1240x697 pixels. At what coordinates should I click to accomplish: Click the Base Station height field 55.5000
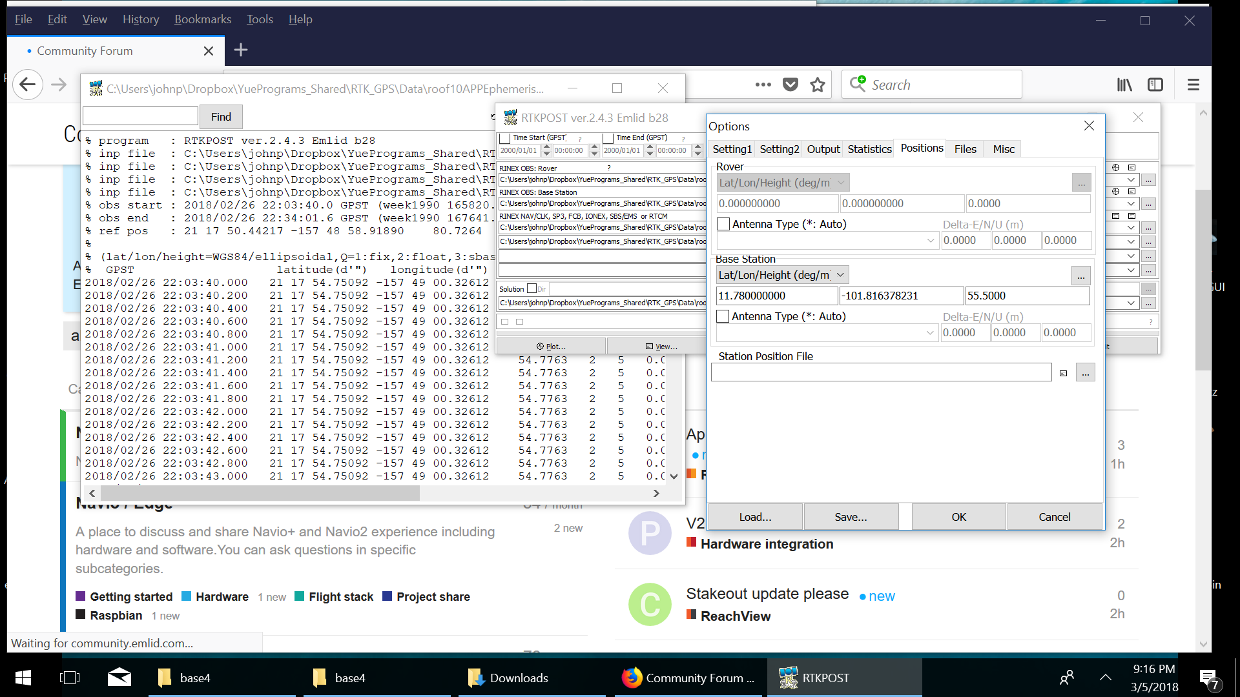point(1027,296)
